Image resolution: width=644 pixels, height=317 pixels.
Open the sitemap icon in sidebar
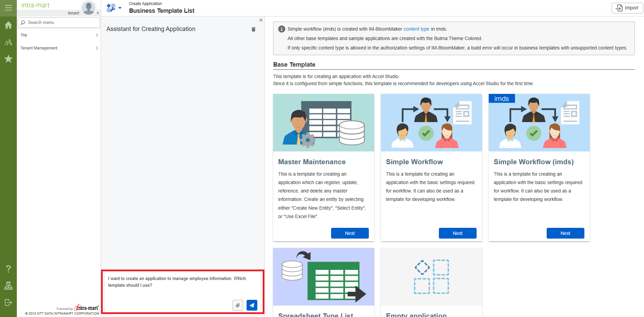(8, 286)
